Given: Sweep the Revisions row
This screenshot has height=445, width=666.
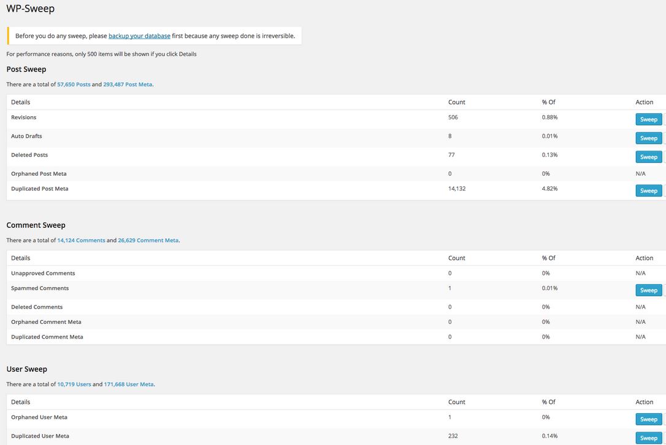Looking at the screenshot, I should [649, 119].
